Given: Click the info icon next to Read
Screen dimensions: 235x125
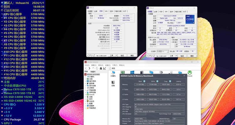Looking at the screenshot, I should point(144,81).
